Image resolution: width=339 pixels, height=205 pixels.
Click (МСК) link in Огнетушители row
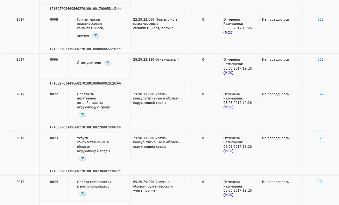pyautogui.click(x=228, y=73)
